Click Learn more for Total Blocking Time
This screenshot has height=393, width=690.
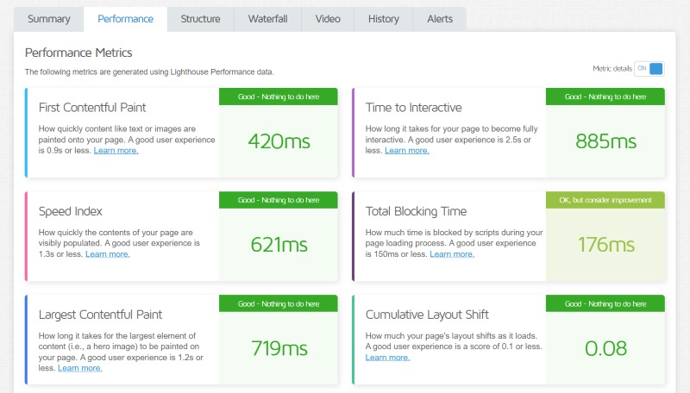(452, 253)
